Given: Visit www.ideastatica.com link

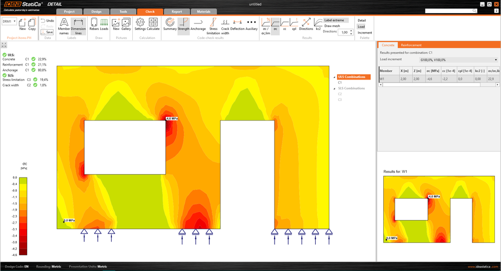Looking at the screenshot, I should 483,266.
